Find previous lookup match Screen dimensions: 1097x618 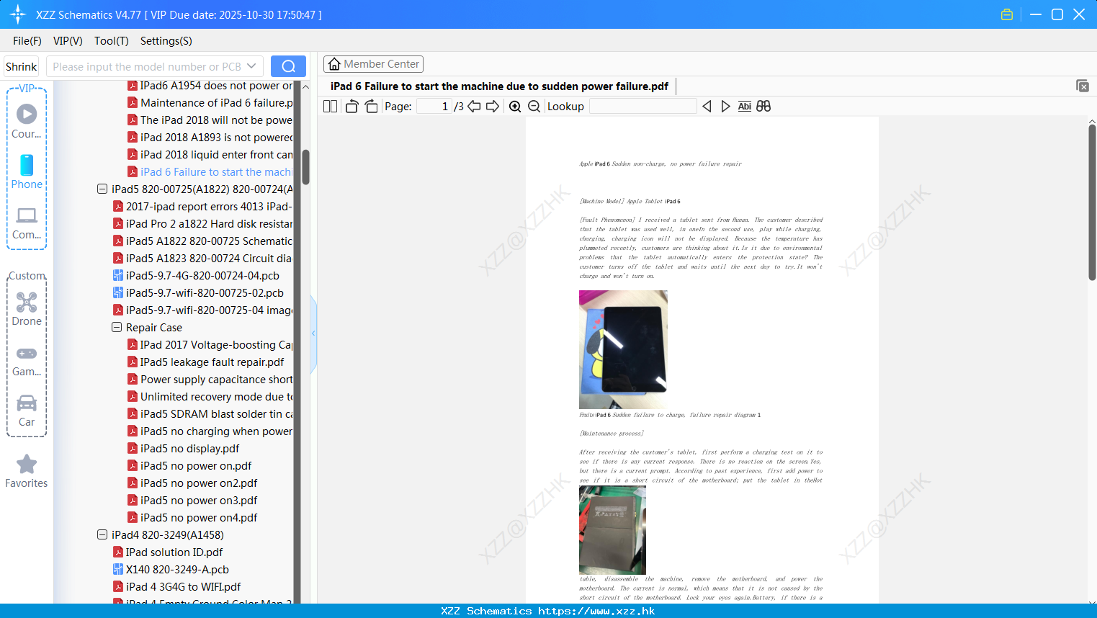click(707, 107)
